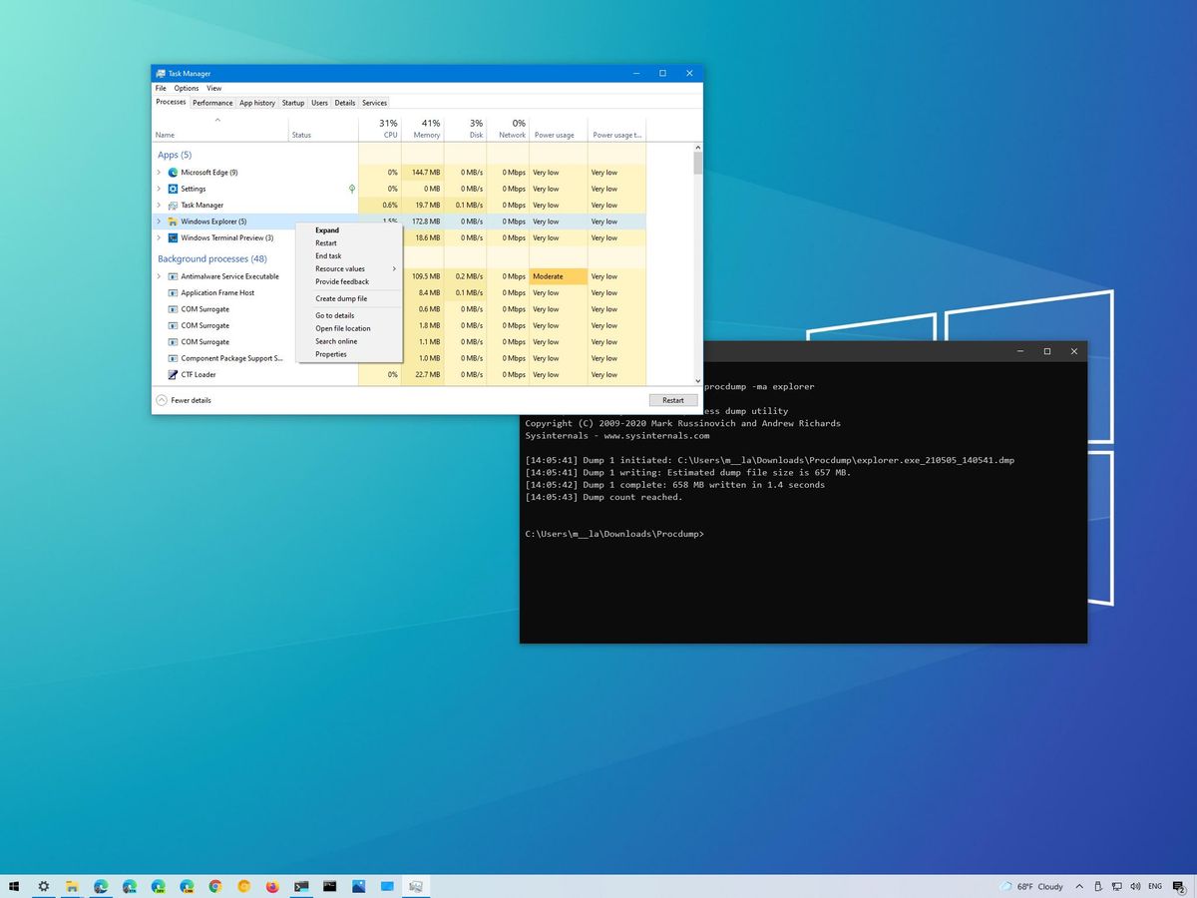Switch to the Performance tab

click(x=211, y=102)
